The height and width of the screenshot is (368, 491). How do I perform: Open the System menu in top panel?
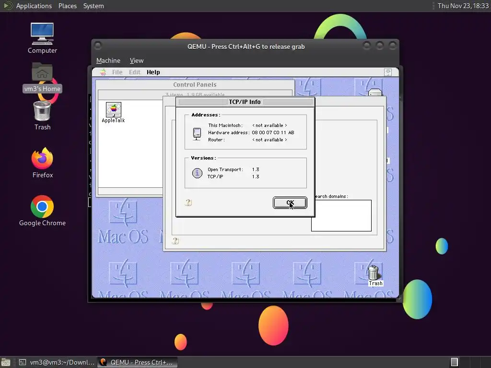(94, 6)
